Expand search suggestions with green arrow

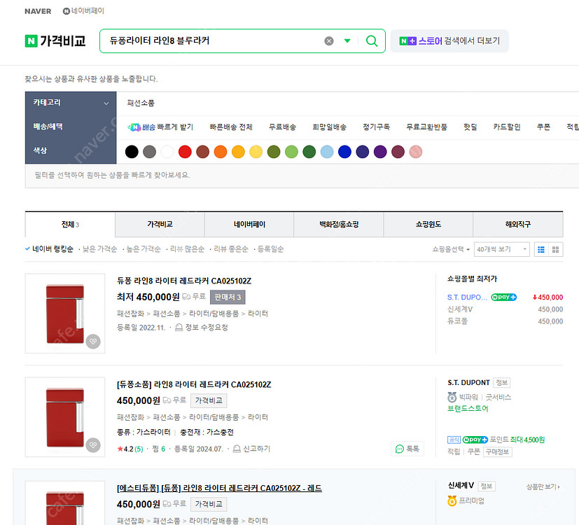pyautogui.click(x=347, y=41)
